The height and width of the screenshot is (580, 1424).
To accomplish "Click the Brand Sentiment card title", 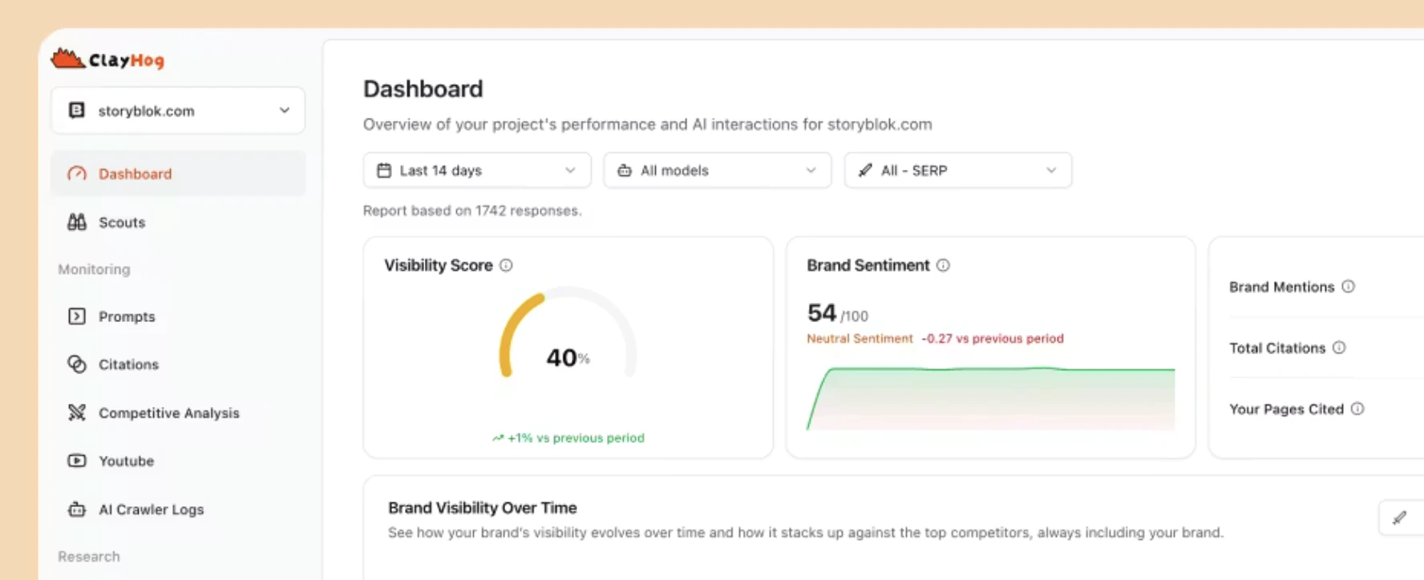I will pos(868,265).
